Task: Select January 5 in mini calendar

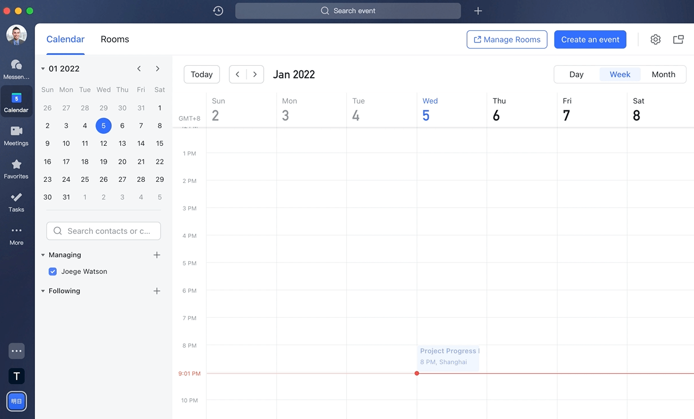Action: coord(104,126)
